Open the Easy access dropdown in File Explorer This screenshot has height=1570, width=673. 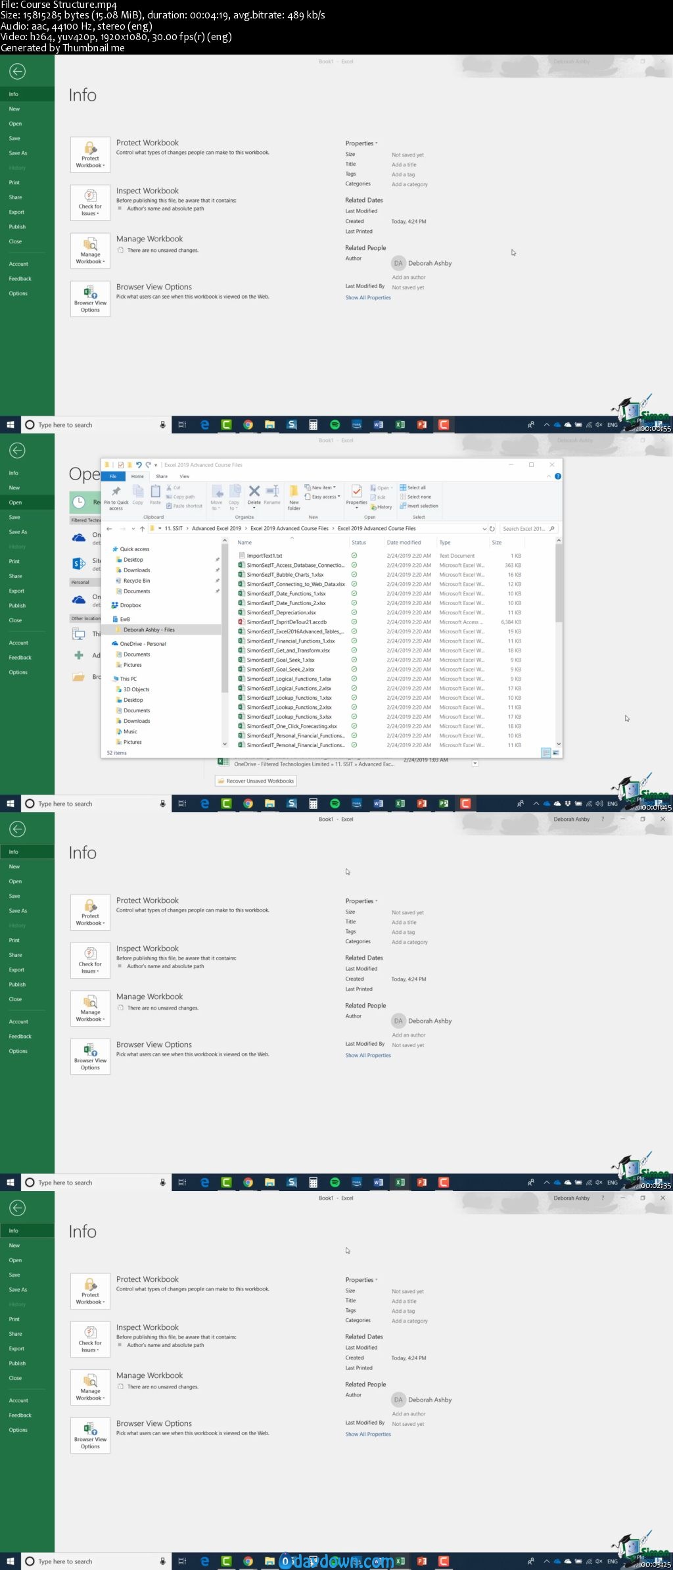323,497
